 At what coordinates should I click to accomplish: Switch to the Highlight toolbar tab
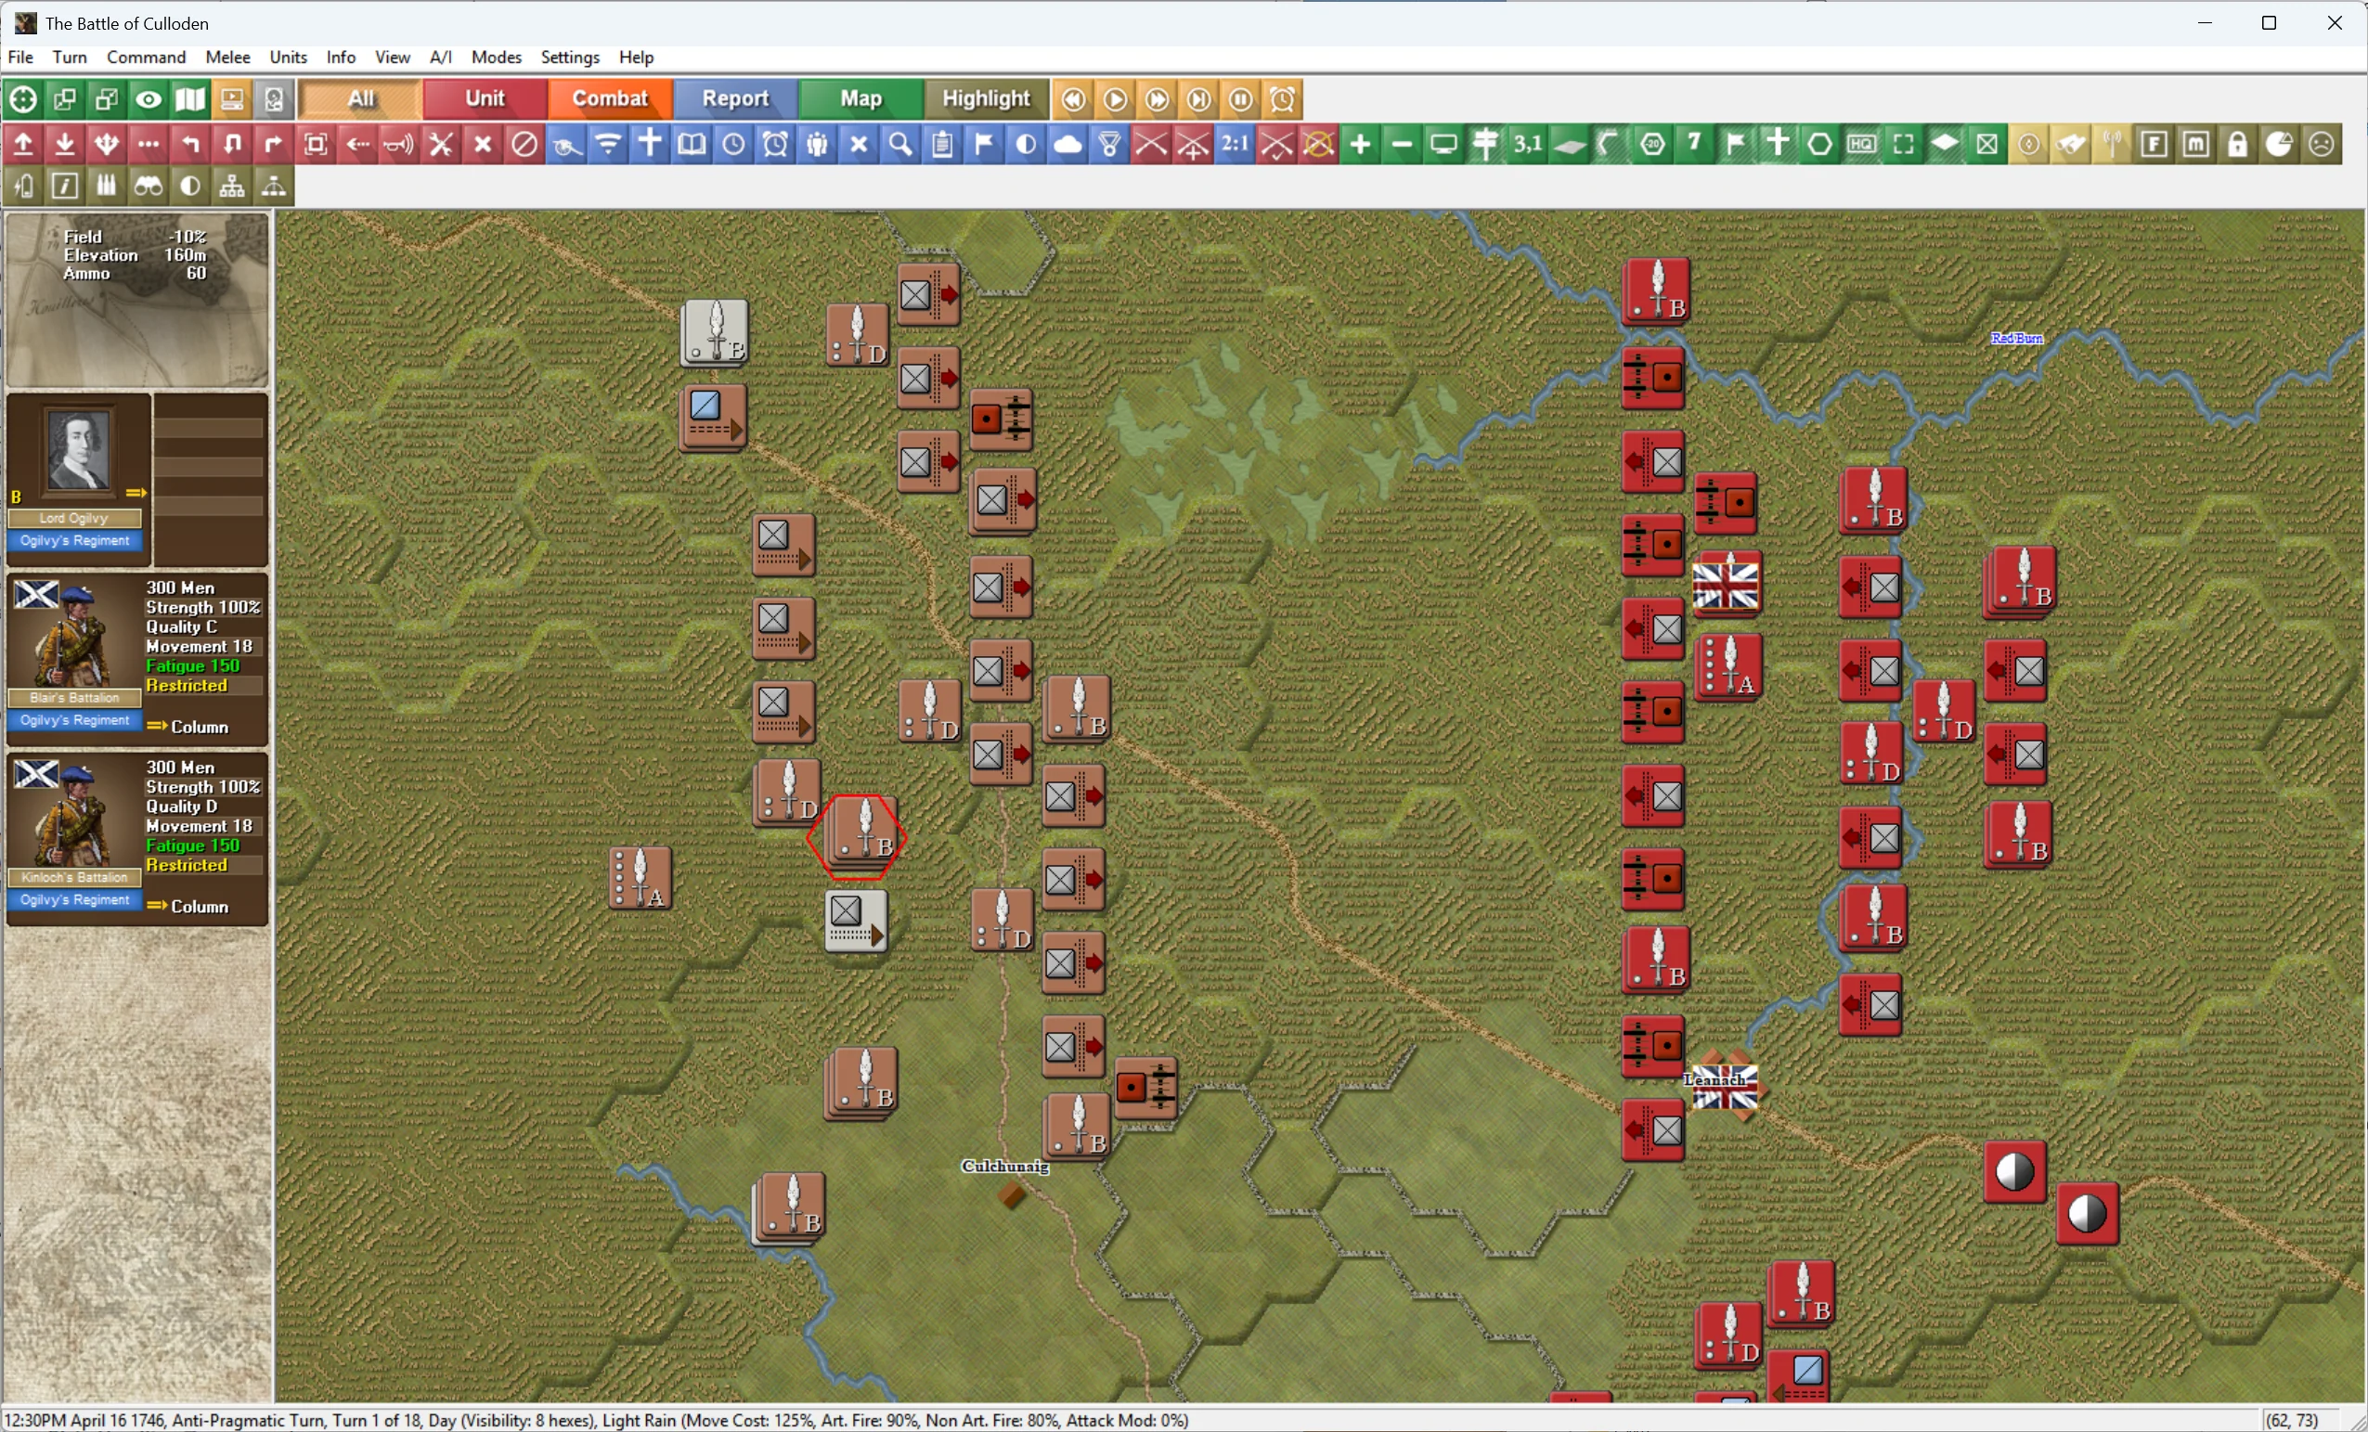click(x=986, y=99)
